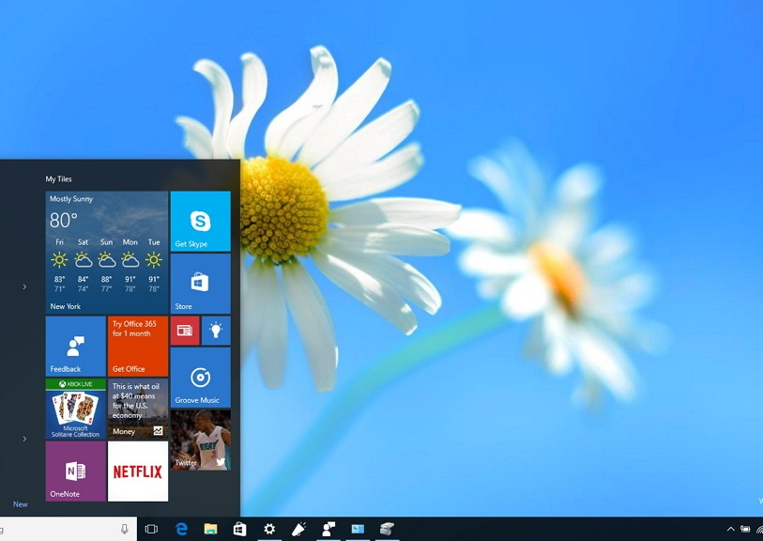The width and height of the screenshot is (763, 541).
Task: Open Task View from the taskbar
Action: [x=151, y=529]
